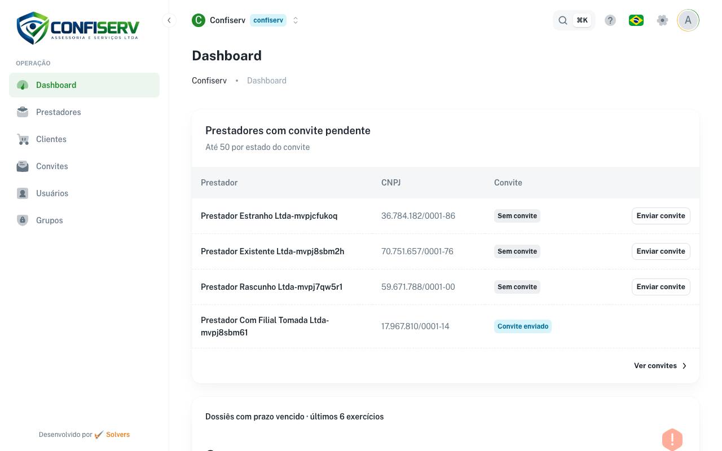Click the Confiserv logo in sidebar
This screenshot has width=722, height=451.
click(x=78, y=28)
